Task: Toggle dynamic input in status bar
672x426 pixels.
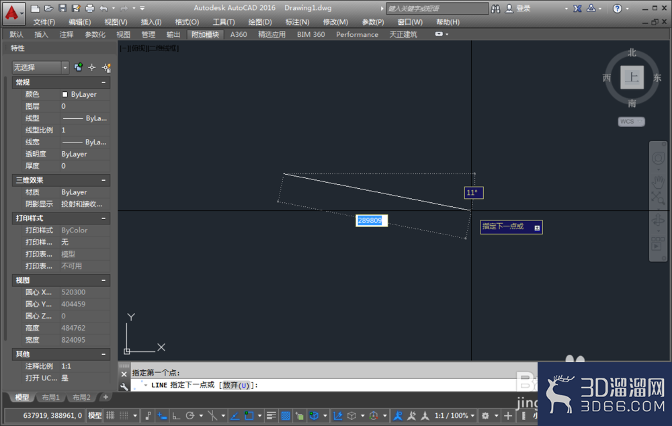Action: click(x=162, y=415)
